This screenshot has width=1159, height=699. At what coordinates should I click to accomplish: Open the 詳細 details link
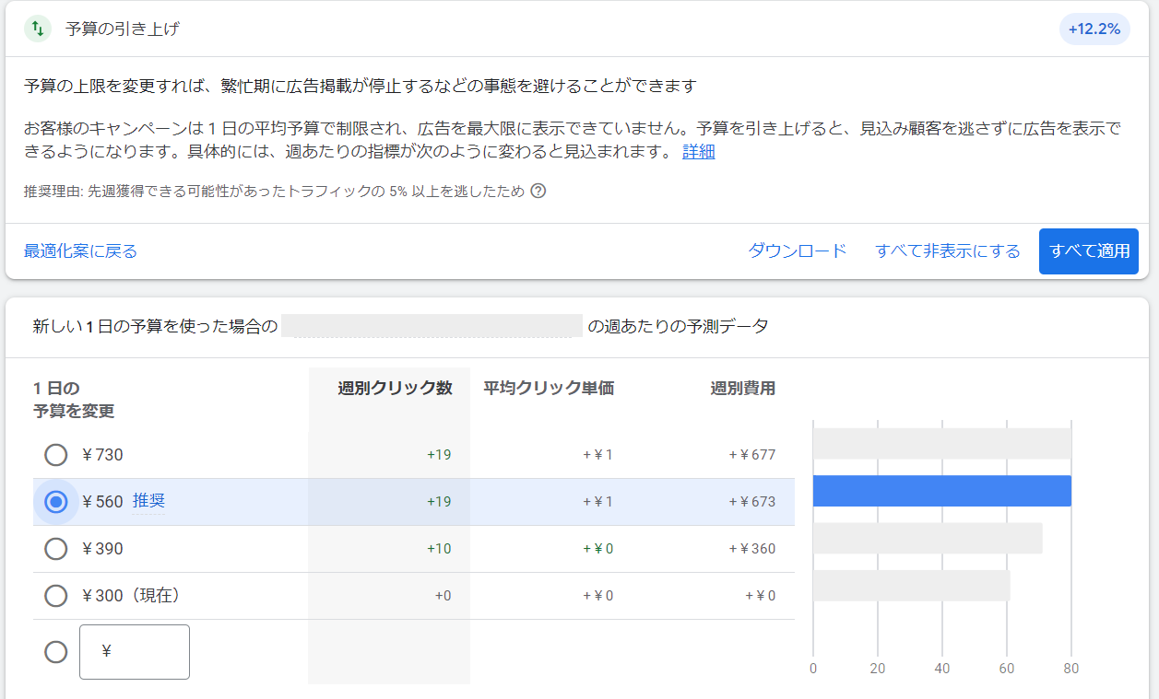(698, 152)
